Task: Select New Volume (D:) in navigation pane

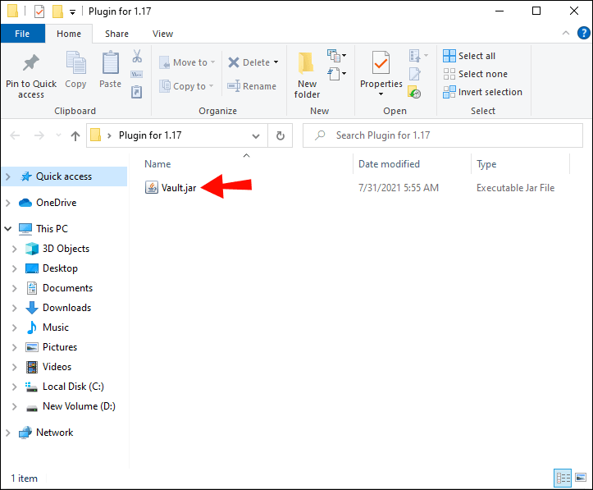Action: click(x=79, y=406)
